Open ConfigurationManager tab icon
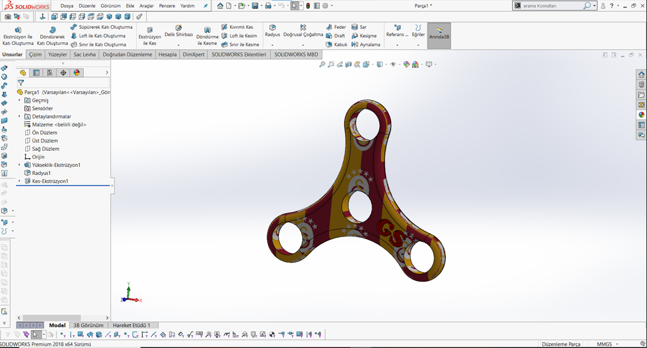Screen dimensions: 647x348 click(x=50, y=72)
